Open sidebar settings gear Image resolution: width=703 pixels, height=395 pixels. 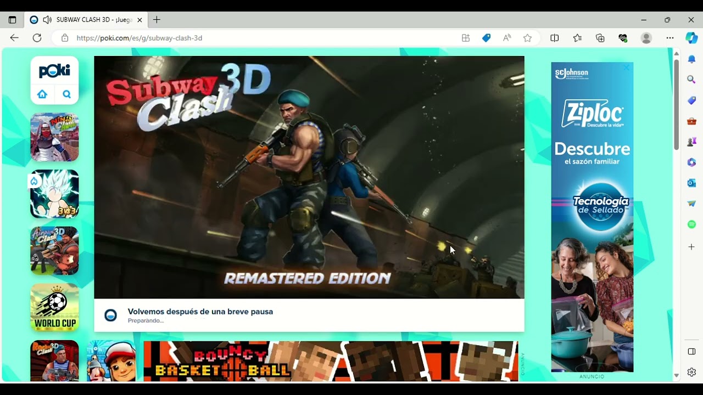691,373
